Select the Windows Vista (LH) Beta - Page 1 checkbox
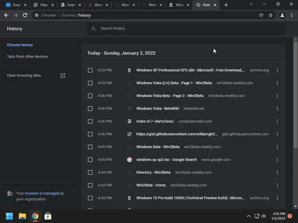The height and width of the screenshot is (223, 298). coord(90,83)
